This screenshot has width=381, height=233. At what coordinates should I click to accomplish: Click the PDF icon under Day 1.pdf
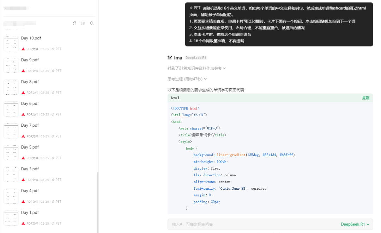[x=23, y=223]
